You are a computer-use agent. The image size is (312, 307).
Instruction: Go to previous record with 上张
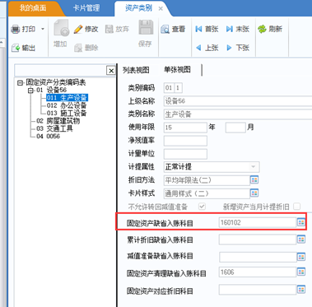pos(207,48)
